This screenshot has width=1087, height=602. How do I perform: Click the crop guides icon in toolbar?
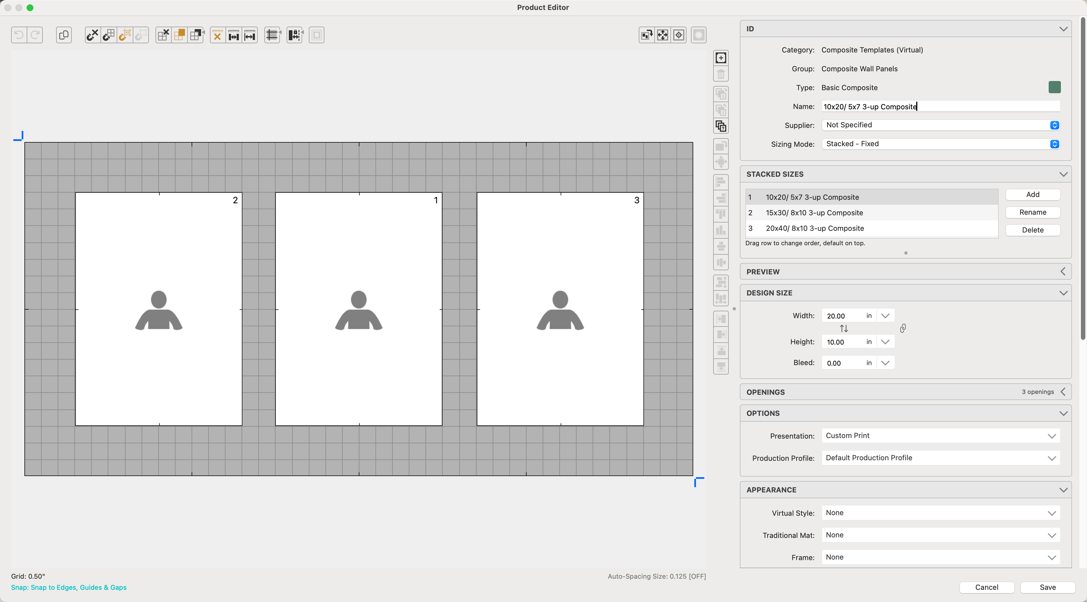tap(273, 35)
